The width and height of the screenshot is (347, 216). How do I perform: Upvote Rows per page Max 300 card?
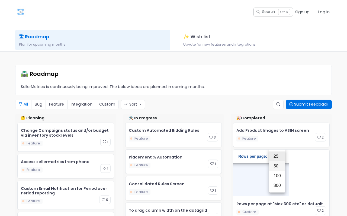pyautogui.click(x=320, y=211)
